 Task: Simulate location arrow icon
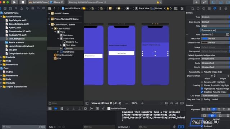point(103,109)
